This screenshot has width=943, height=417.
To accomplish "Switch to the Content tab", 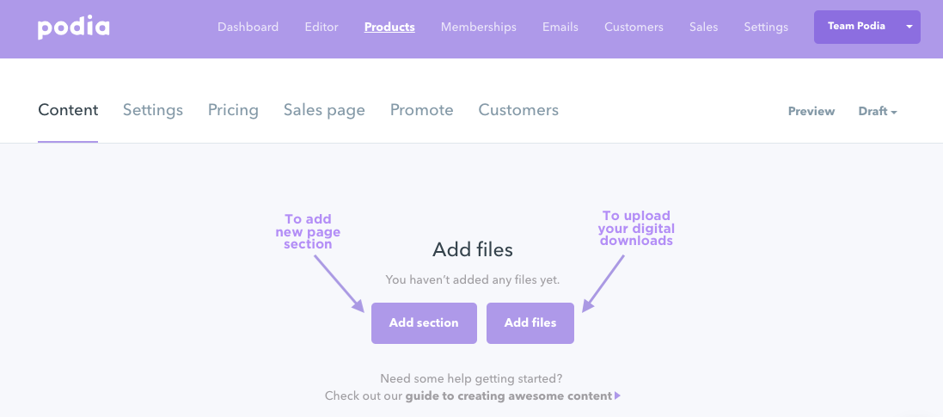I will pos(68,110).
